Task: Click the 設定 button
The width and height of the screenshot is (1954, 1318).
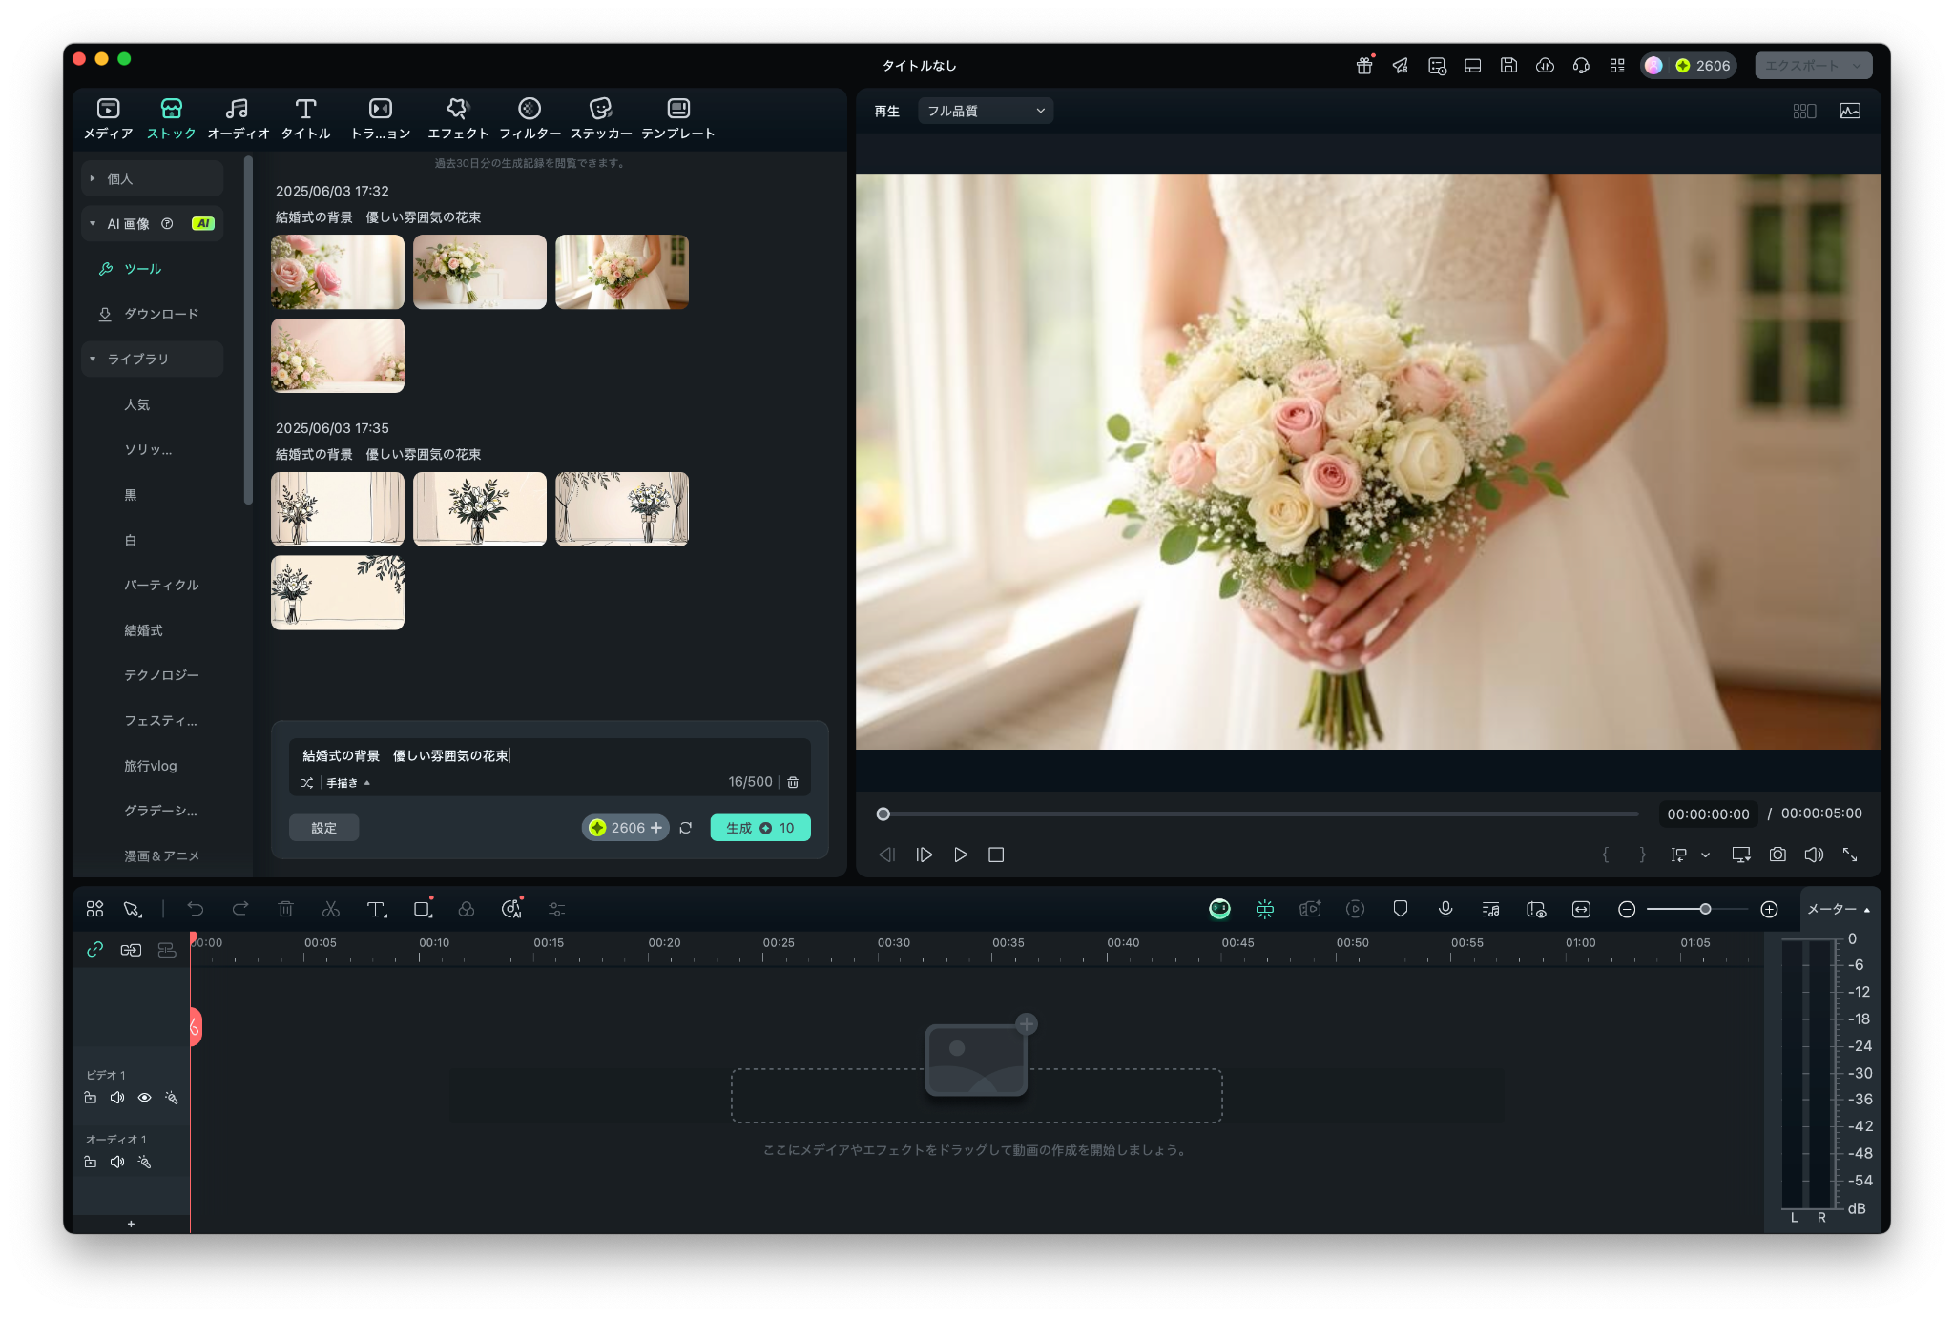Action: (323, 828)
